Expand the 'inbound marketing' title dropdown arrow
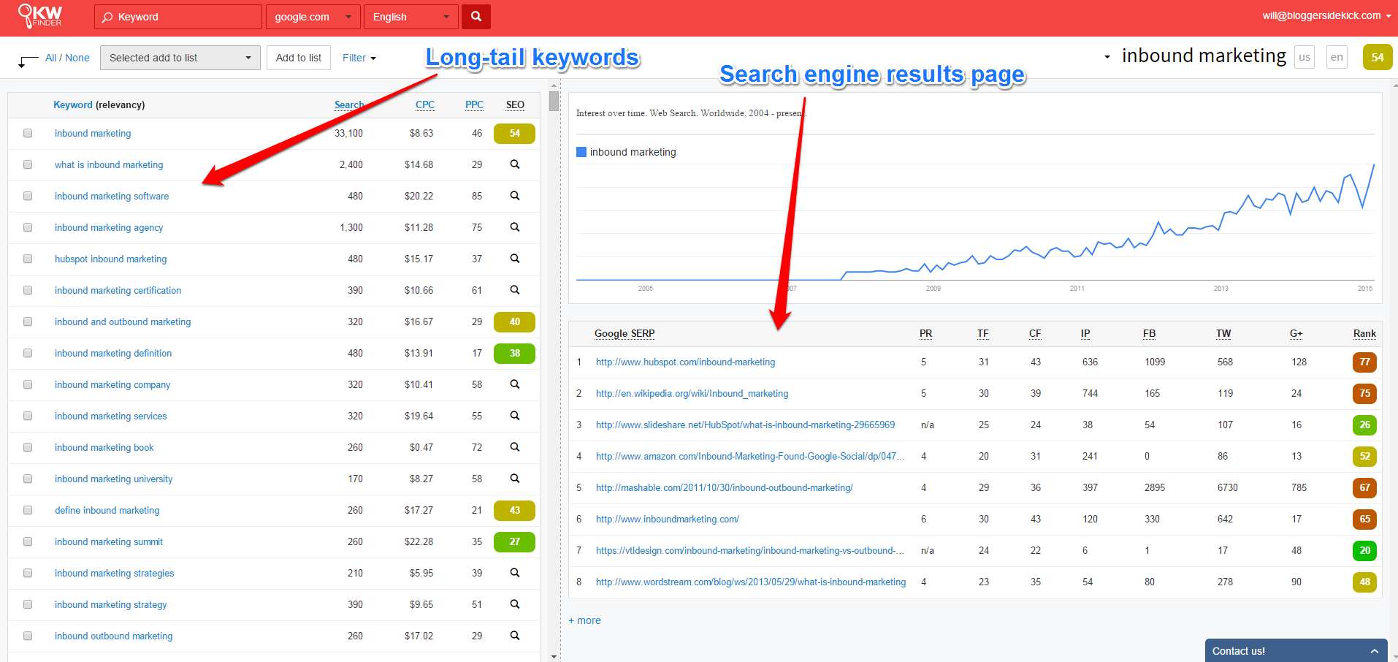Image resolution: width=1398 pixels, height=662 pixels. [x=1107, y=57]
